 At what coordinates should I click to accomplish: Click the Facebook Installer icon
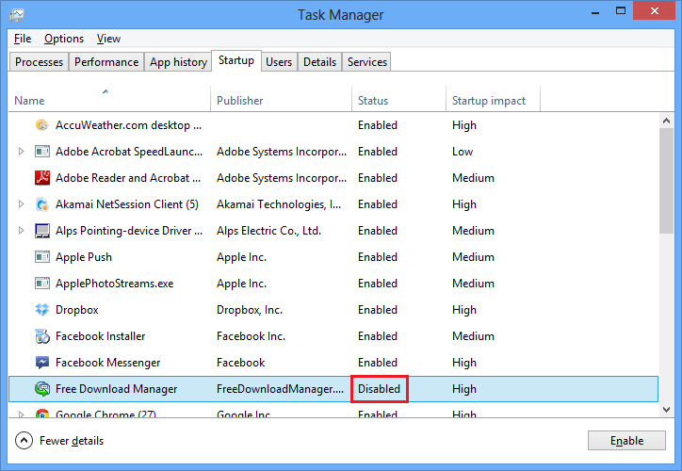(x=42, y=336)
